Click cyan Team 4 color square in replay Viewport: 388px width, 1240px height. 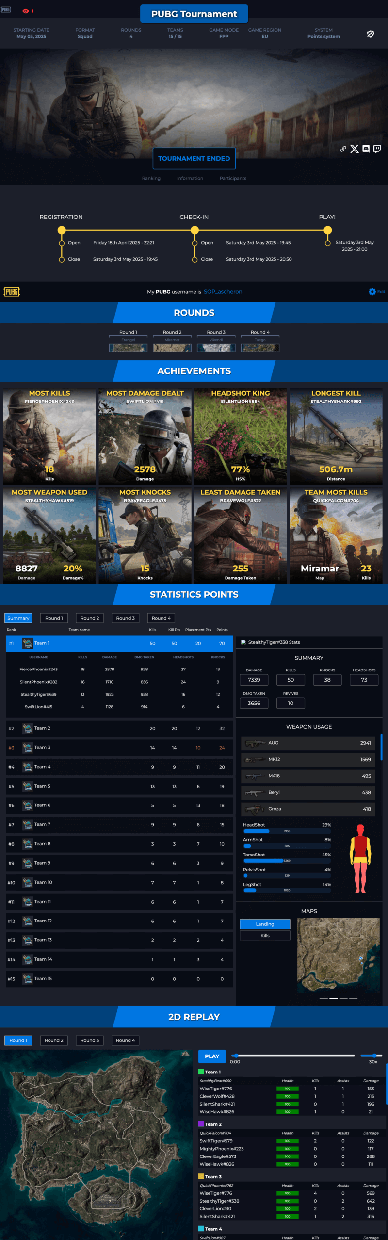201,1229
